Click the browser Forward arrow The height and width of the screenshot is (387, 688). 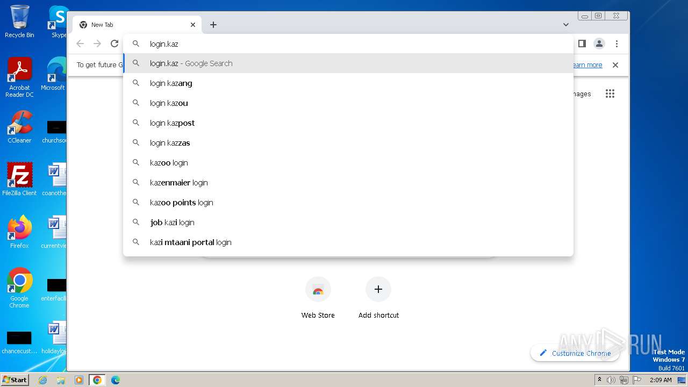tap(97, 44)
